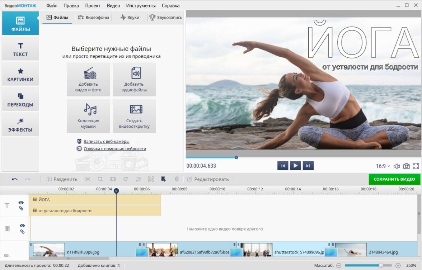The width and height of the screenshot is (422, 270).
Task: Select the crop tool icon
Action: [100, 179]
